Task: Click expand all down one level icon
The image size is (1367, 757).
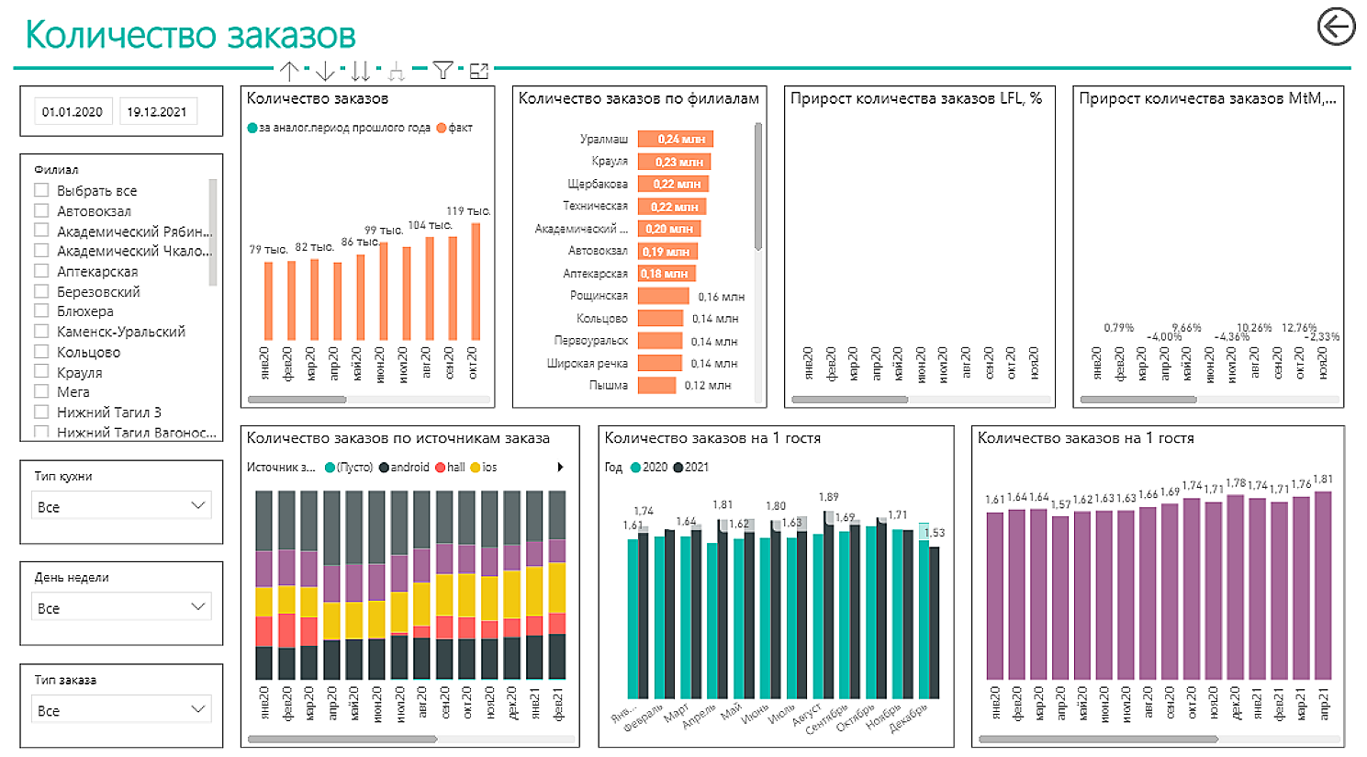Action: tap(397, 71)
